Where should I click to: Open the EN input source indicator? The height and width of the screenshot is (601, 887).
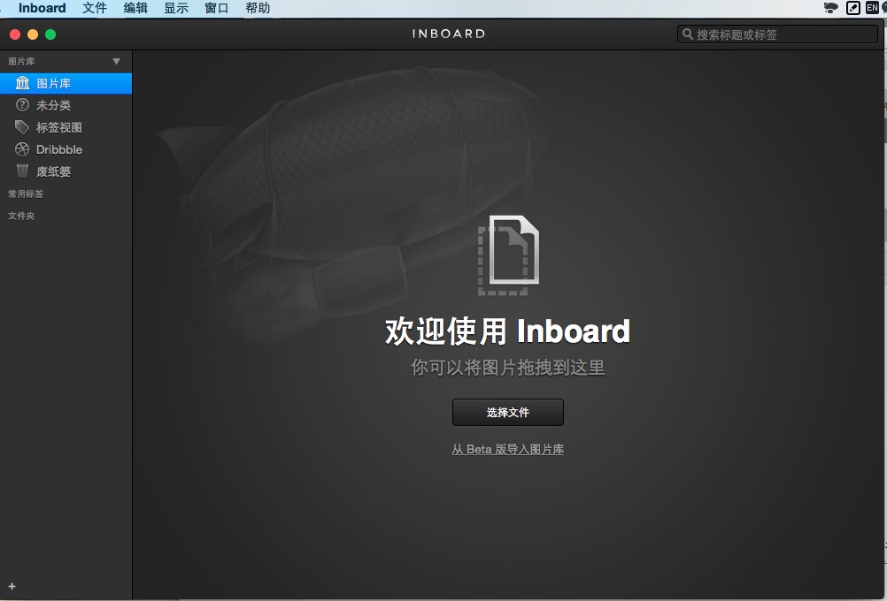coord(872,8)
